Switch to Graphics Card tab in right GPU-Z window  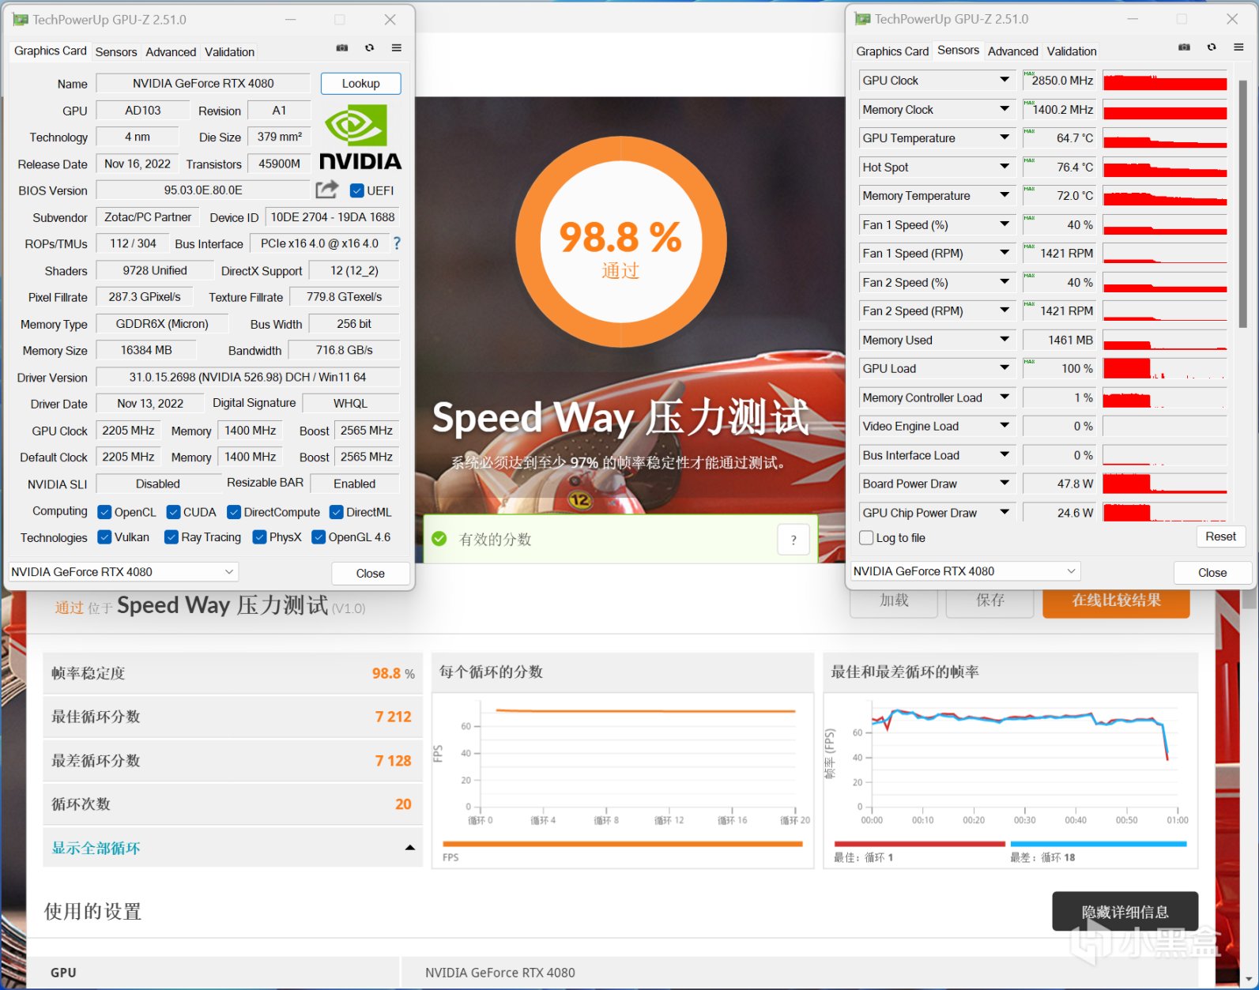[892, 51]
